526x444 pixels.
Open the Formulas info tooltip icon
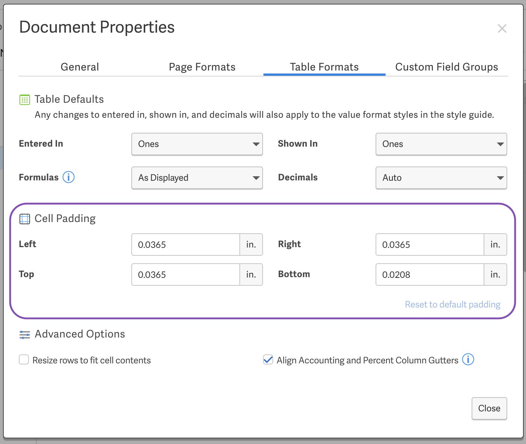tap(68, 177)
